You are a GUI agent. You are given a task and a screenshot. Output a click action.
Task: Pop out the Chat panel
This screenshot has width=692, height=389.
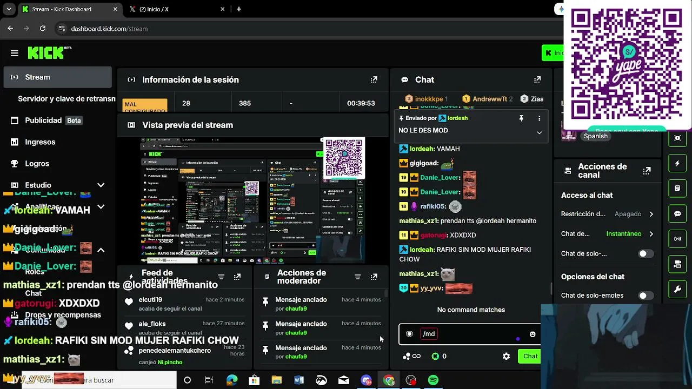click(537, 79)
